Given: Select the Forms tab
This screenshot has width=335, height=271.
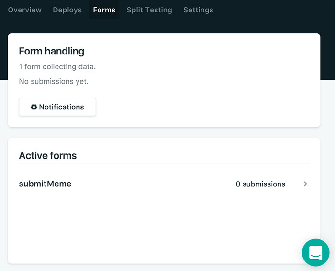Looking at the screenshot, I should click(x=104, y=10).
